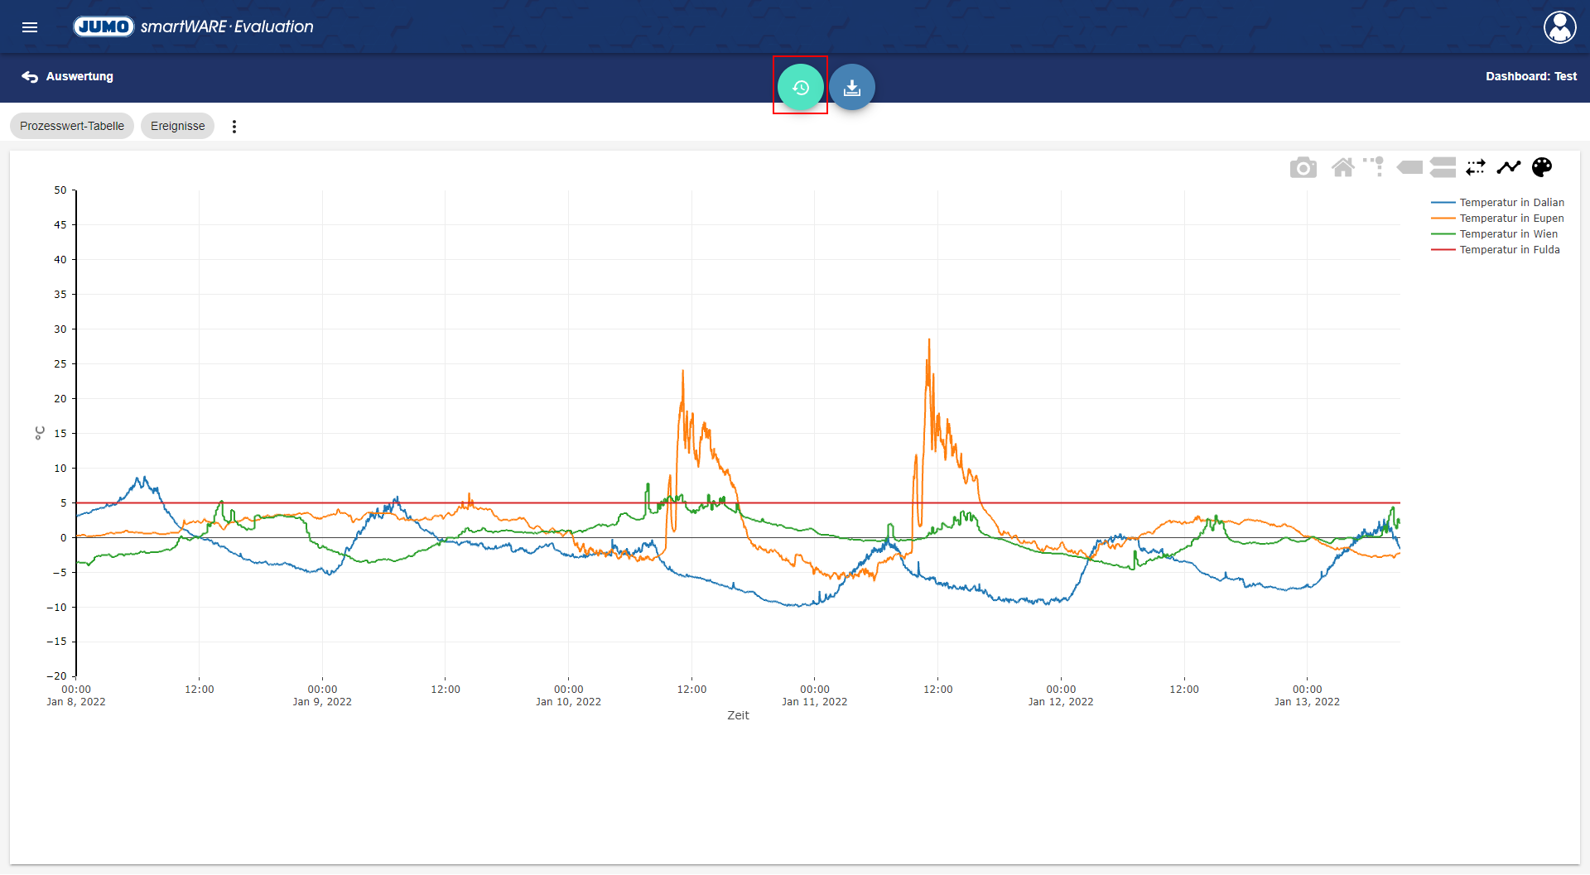Click the blue download export button
Screen dimensions: 1590x875
click(851, 87)
